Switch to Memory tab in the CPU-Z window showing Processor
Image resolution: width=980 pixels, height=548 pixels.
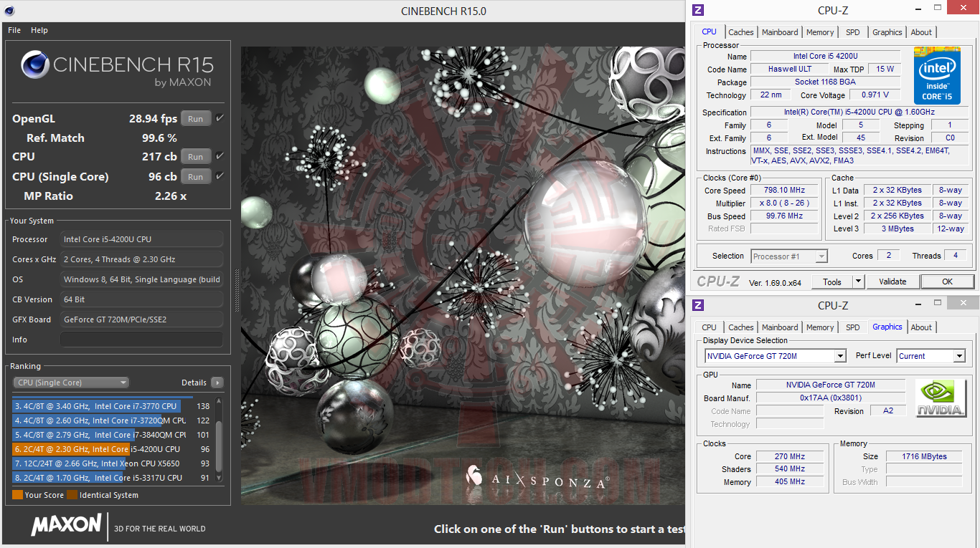click(820, 32)
